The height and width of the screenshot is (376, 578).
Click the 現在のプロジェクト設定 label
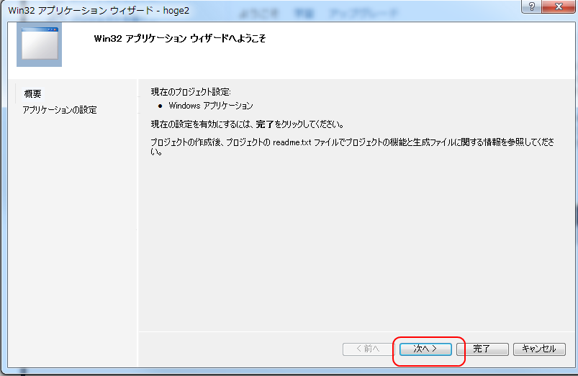(191, 92)
